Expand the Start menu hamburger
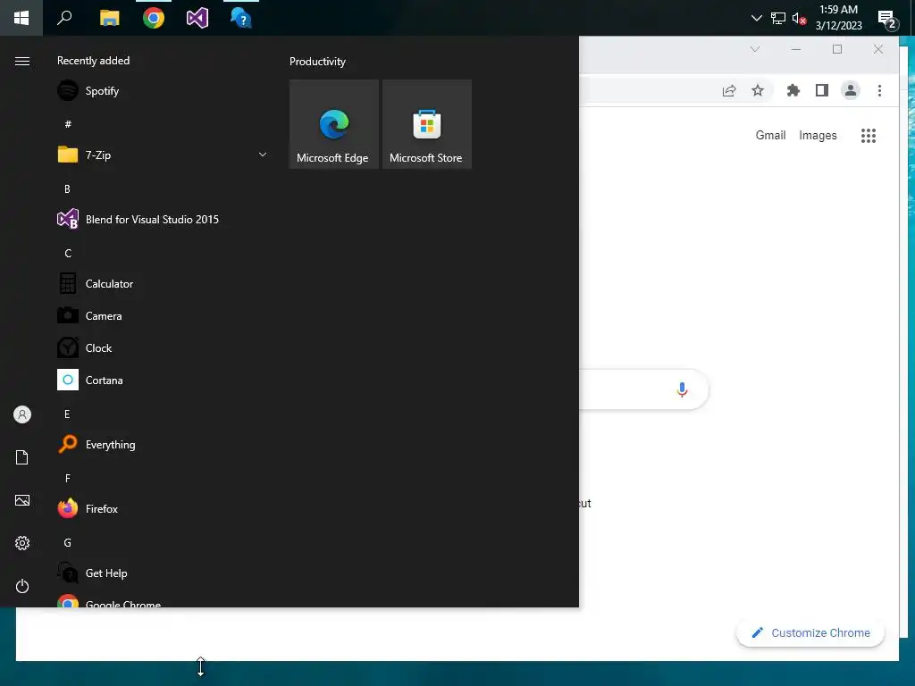915x686 pixels. click(22, 62)
